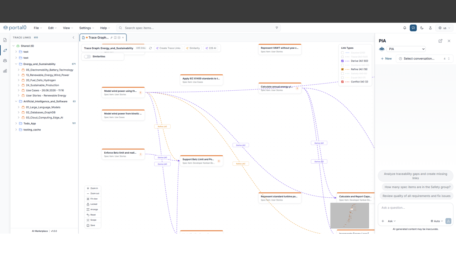This screenshot has width=456, height=256.
Task: Collapse the Shared (6) tree node
Action: click(14, 46)
